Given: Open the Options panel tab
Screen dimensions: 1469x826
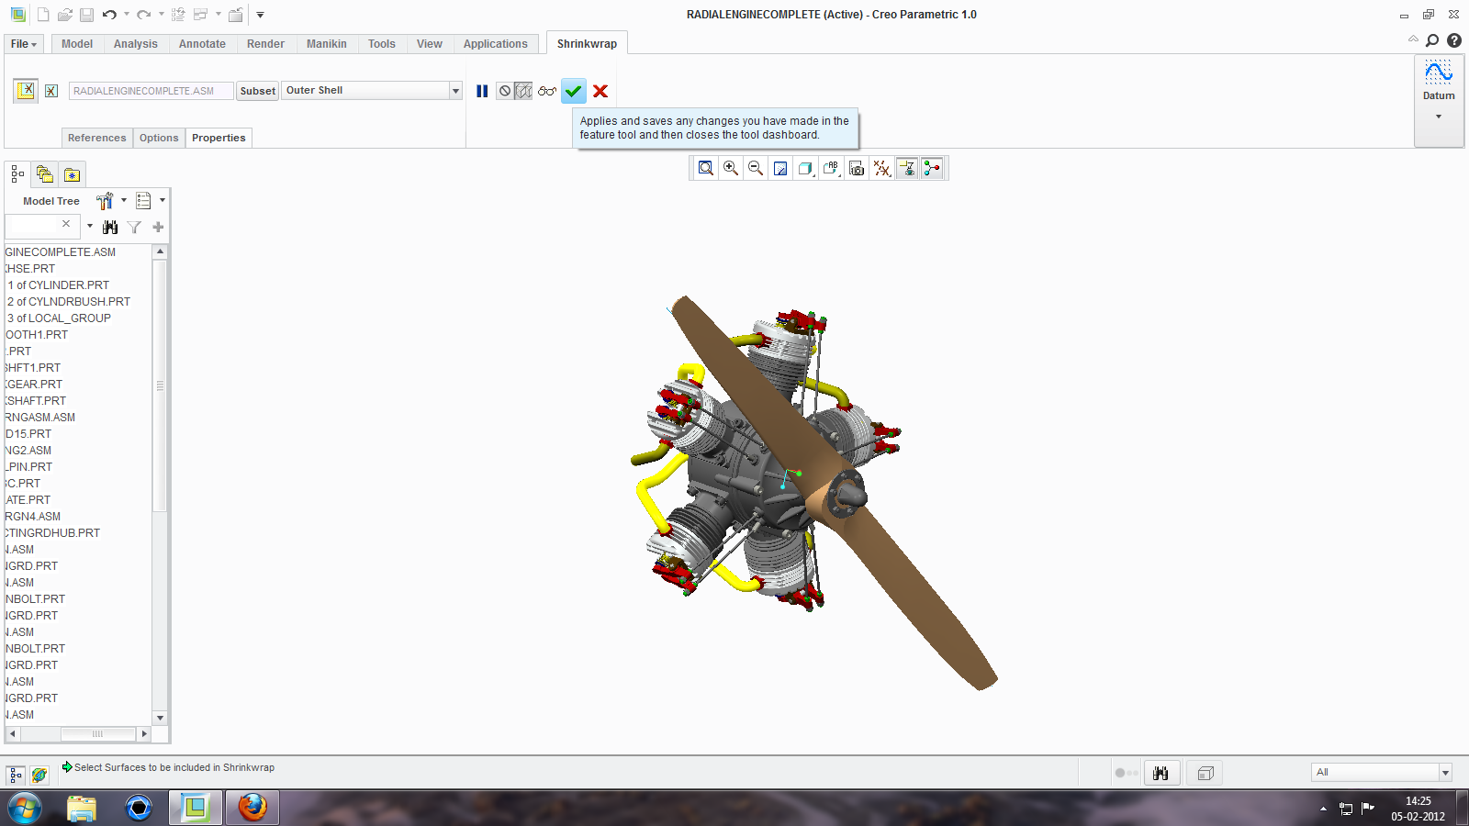Looking at the screenshot, I should coord(159,138).
